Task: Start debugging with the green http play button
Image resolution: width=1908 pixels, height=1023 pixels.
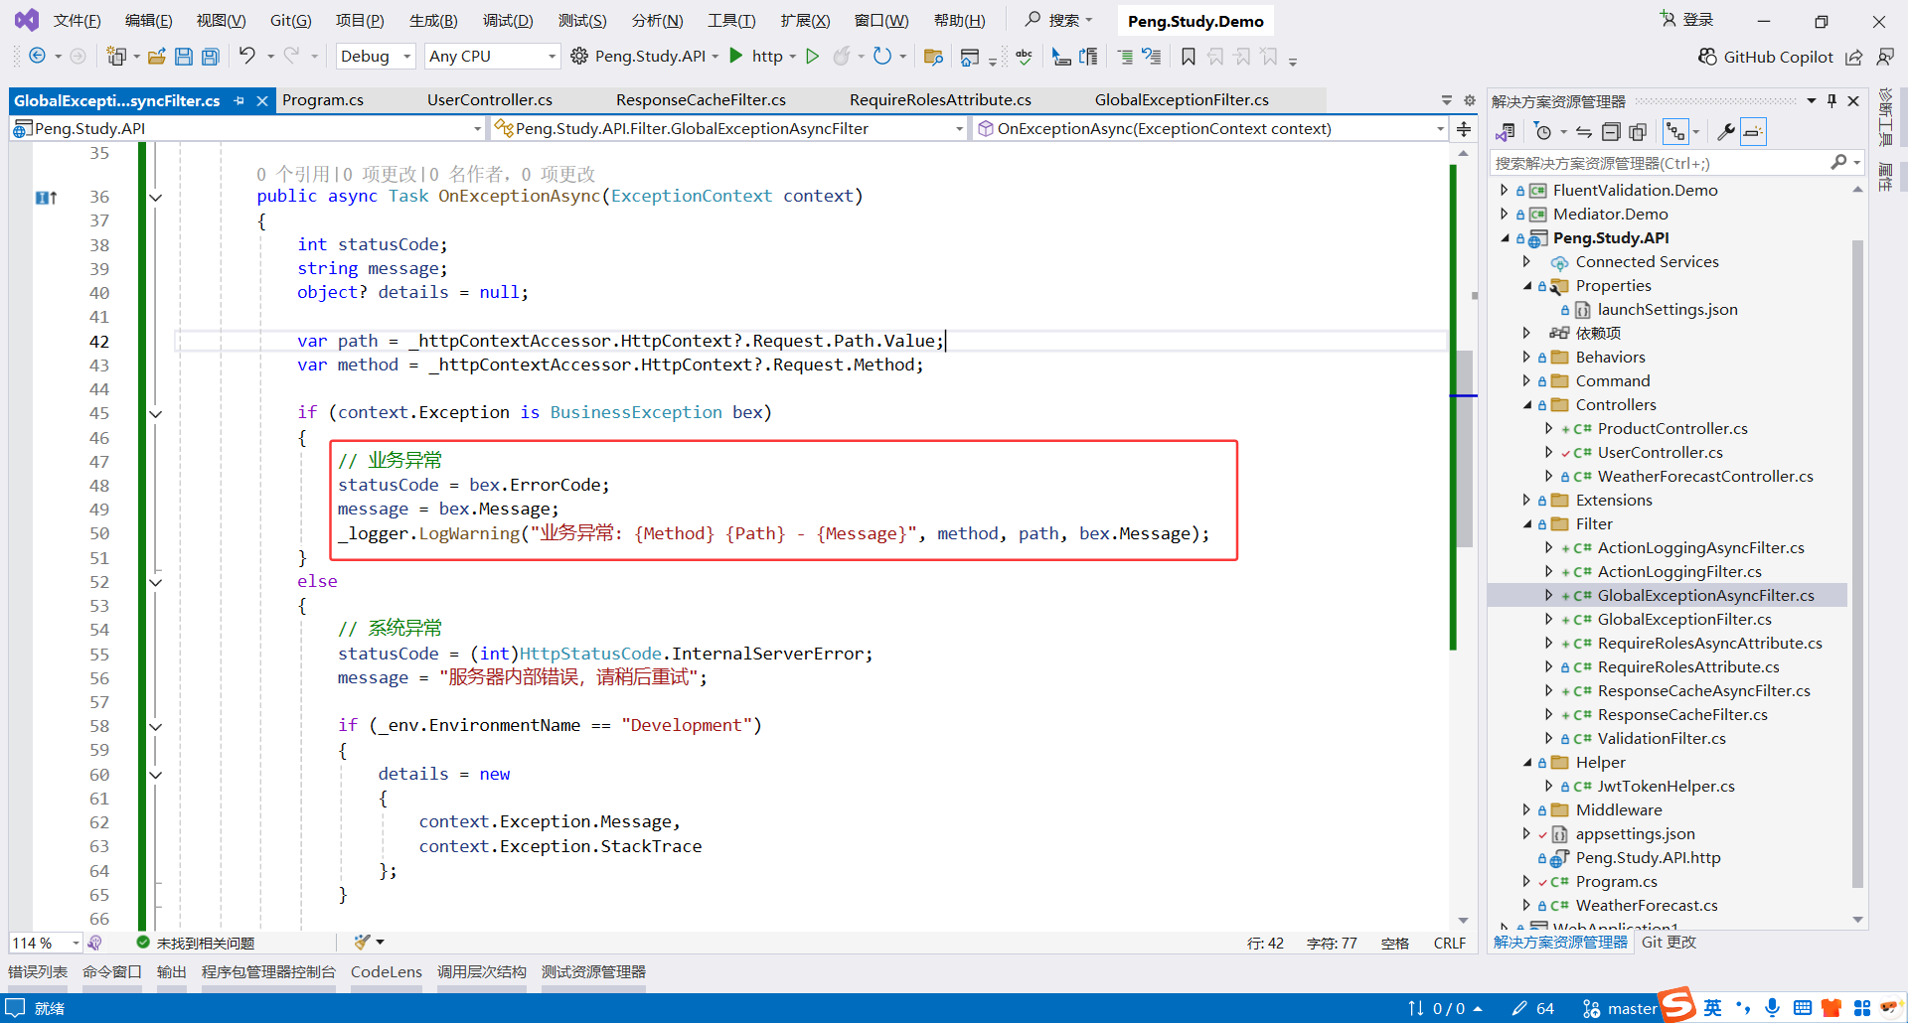Action: (736, 56)
